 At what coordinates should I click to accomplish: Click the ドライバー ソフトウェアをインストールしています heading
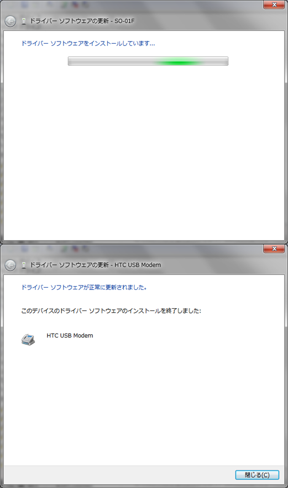(88, 44)
